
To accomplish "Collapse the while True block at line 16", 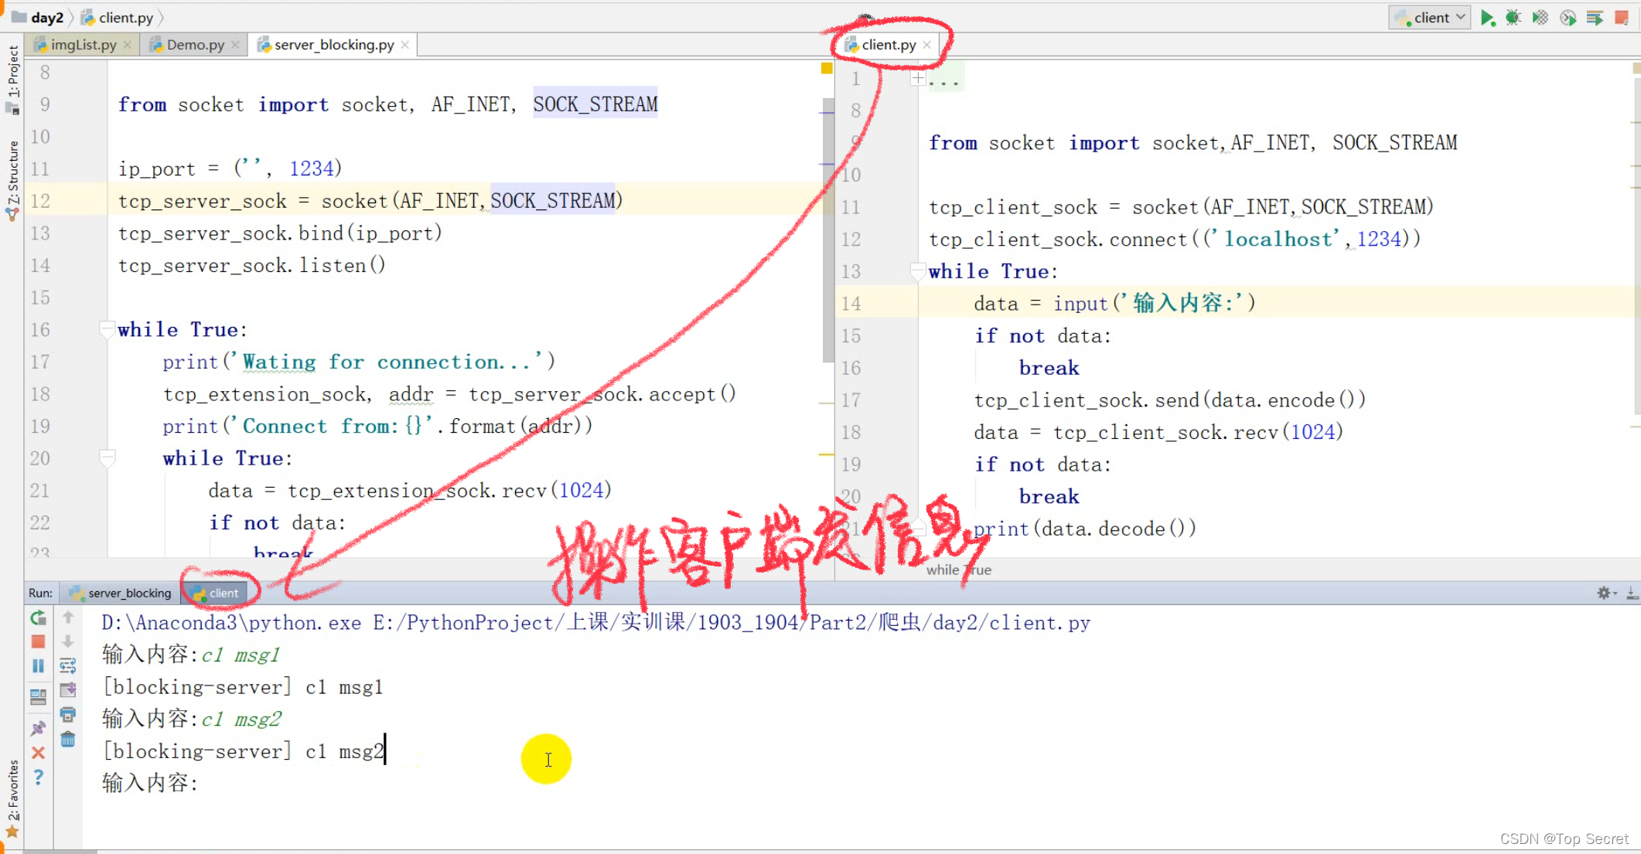I will (x=107, y=330).
